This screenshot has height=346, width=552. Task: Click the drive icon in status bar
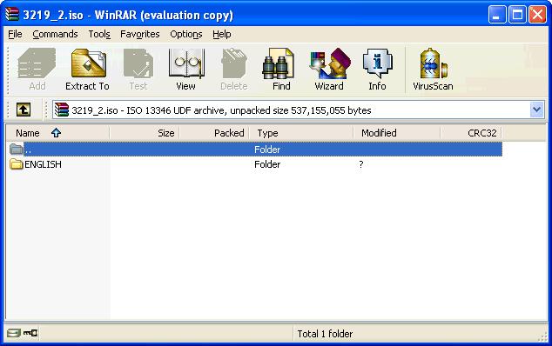(x=14, y=333)
